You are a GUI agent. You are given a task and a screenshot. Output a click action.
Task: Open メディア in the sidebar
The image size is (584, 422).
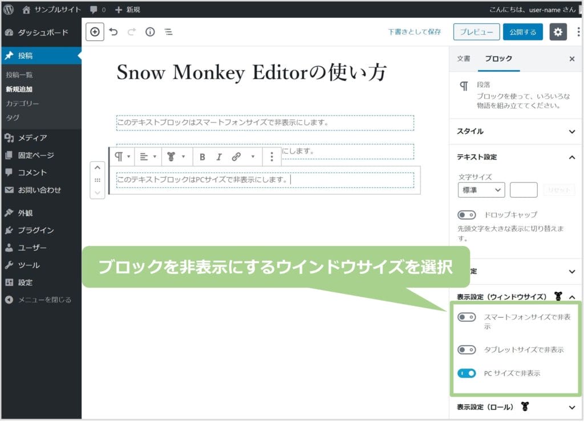(41, 138)
